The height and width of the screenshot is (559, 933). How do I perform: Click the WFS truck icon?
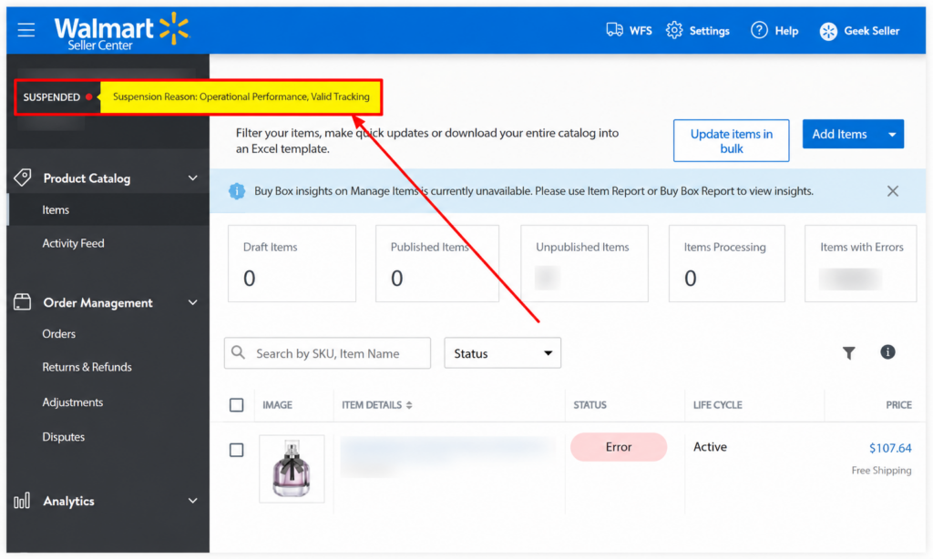(x=614, y=30)
